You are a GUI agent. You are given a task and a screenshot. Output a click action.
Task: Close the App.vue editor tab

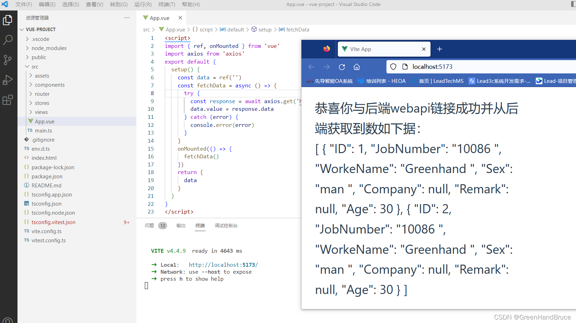coord(180,18)
